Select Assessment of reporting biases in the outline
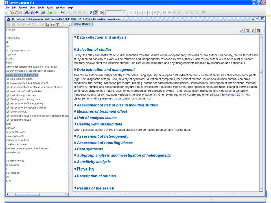 pos(28,107)
